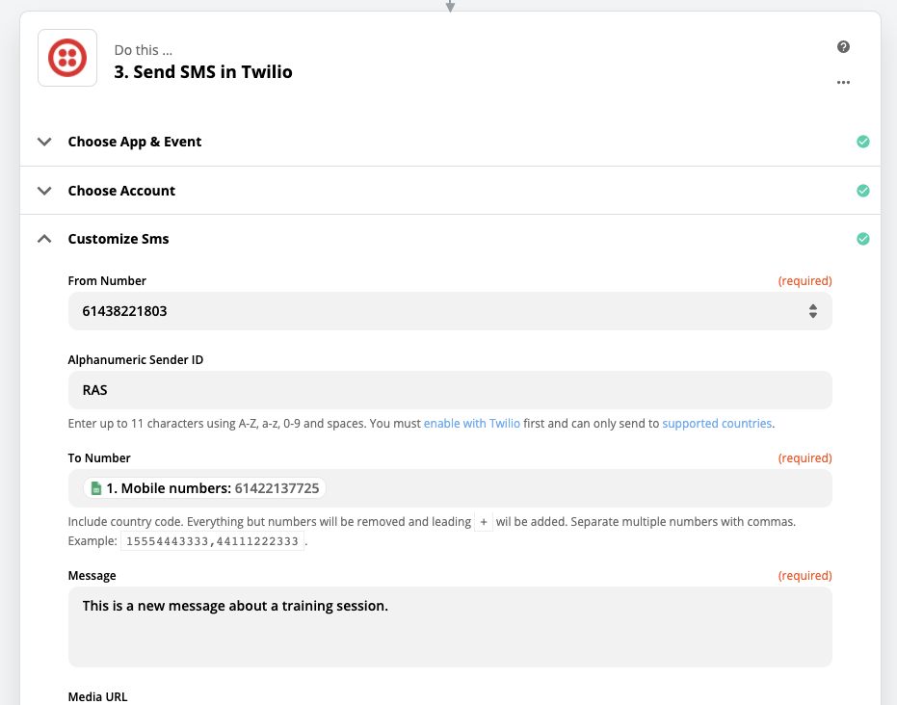Open the three-dot more options menu
Screen dimensions: 897x705
tap(843, 82)
